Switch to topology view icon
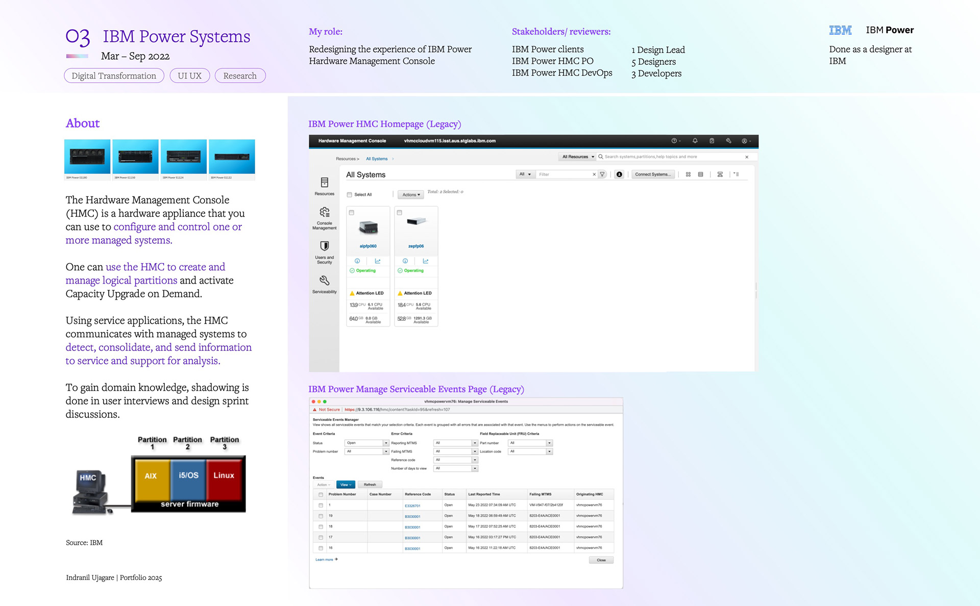980x606 pixels. tap(720, 174)
